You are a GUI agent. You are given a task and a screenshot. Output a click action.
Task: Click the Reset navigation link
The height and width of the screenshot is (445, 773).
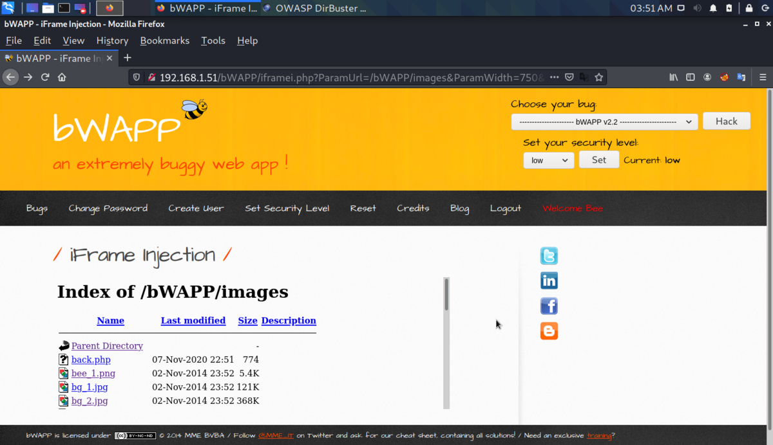(x=363, y=208)
